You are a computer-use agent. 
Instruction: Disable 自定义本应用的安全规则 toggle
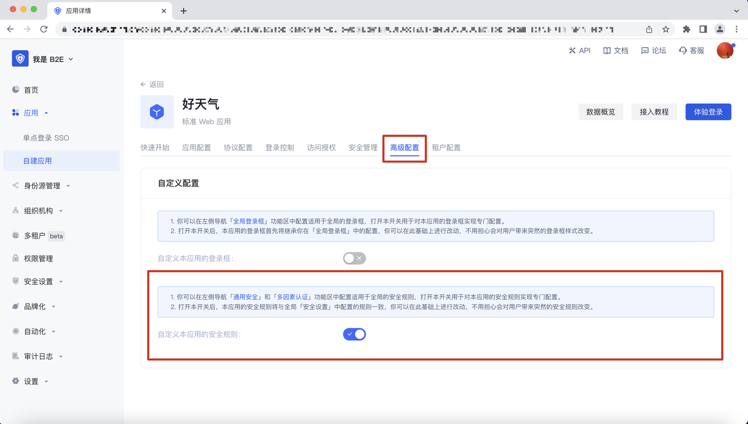pos(354,334)
